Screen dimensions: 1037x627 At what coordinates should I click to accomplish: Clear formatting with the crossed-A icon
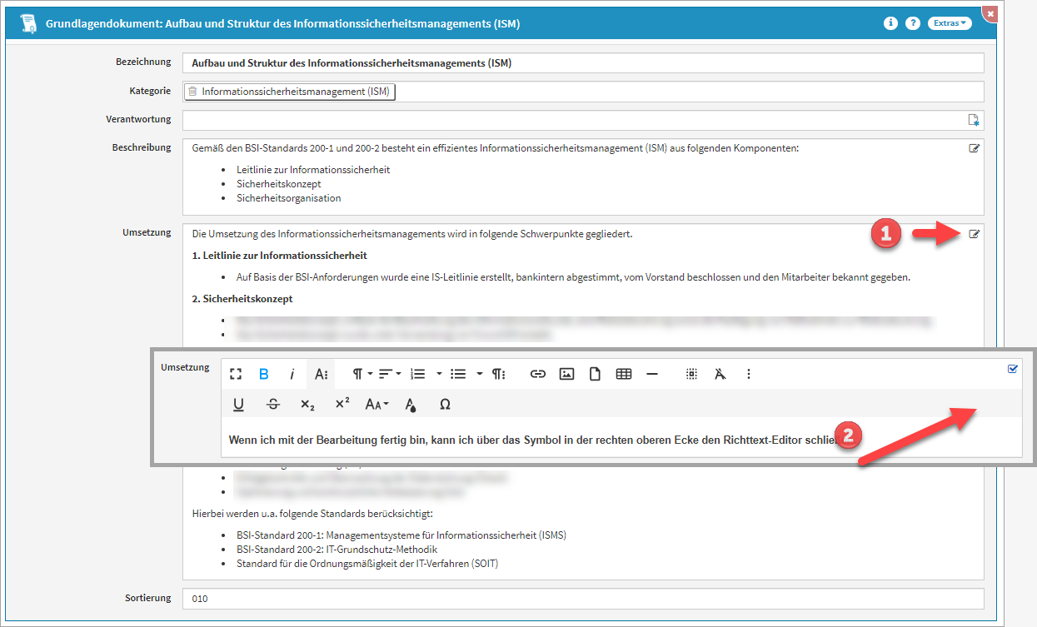click(x=720, y=375)
